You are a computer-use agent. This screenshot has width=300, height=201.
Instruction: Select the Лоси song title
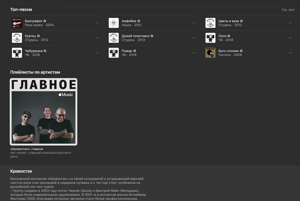pyautogui.click(x=222, y=36)
